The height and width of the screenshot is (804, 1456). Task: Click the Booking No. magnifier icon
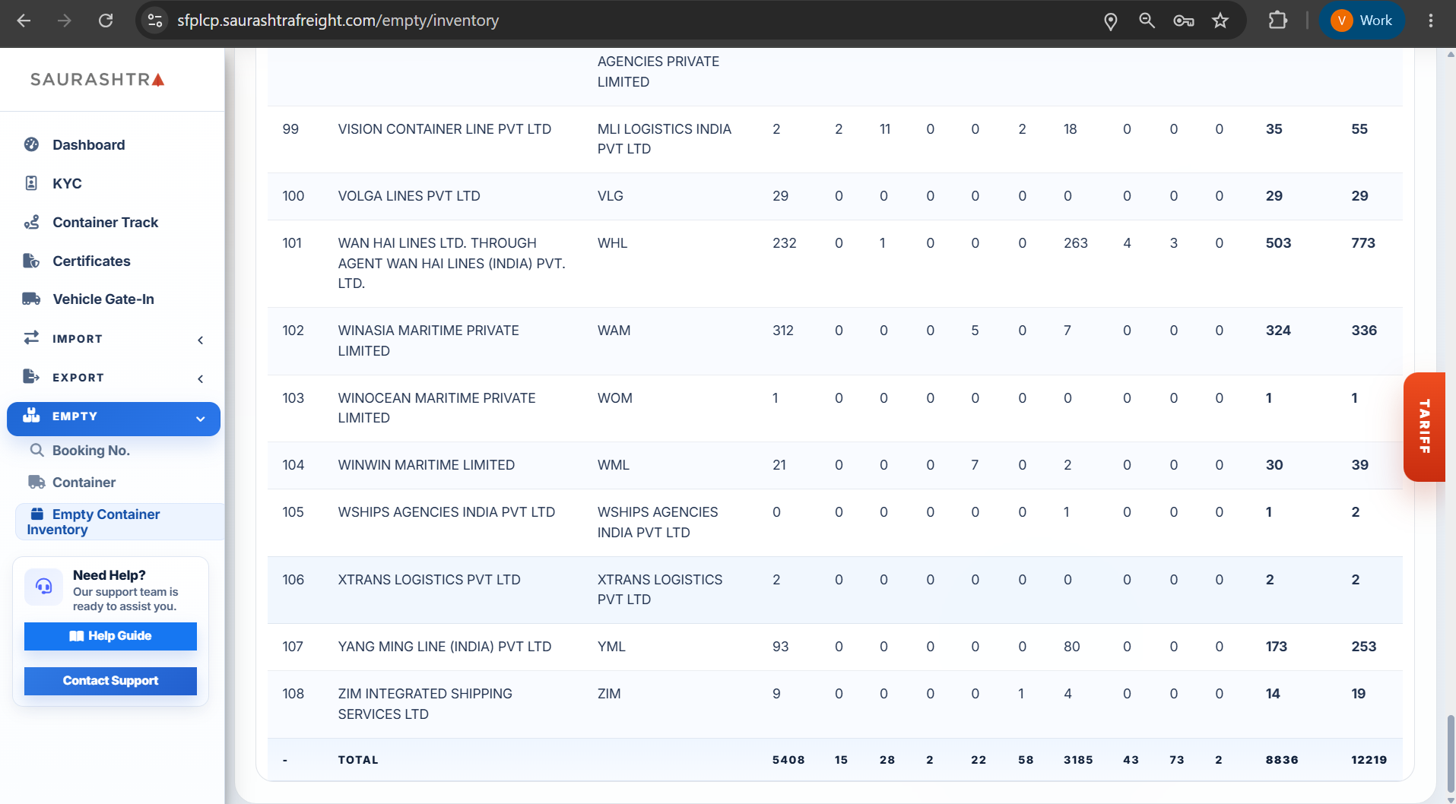pos(36,450)
